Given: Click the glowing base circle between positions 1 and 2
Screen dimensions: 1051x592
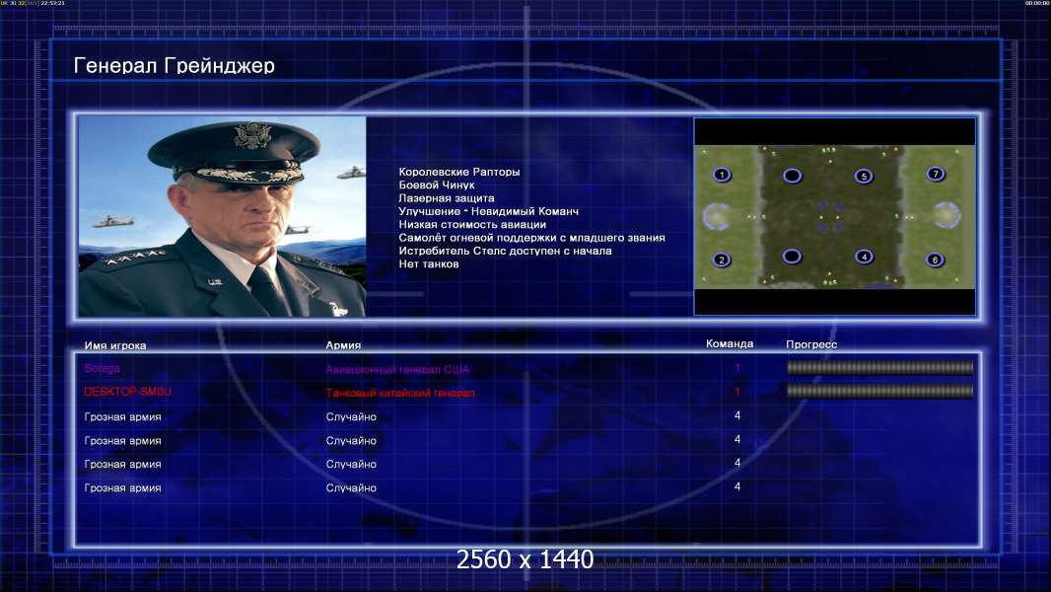Looking at the screenshot, I should coord(717,216).
